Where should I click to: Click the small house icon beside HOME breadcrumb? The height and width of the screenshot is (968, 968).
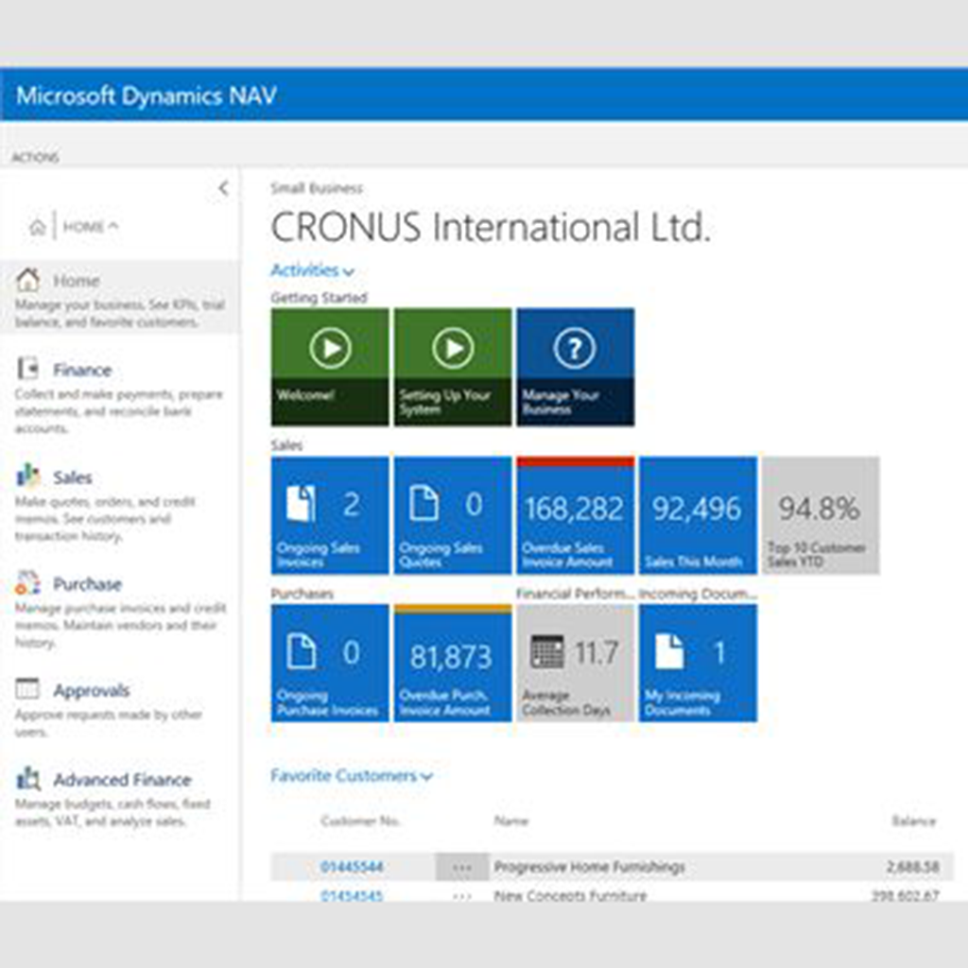pos(37,227)
